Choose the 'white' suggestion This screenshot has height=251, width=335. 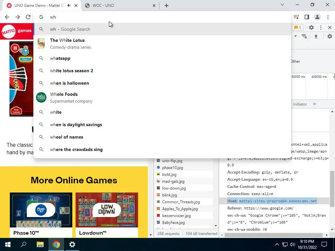point(162,112)
